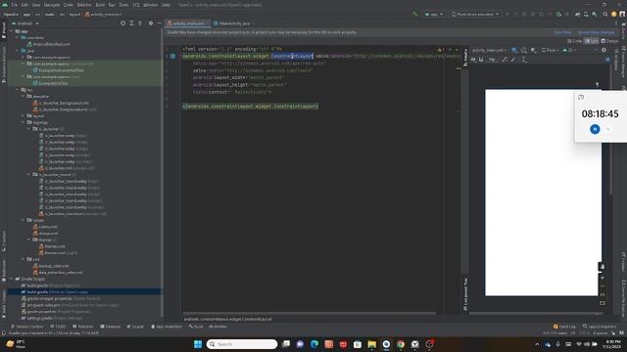
Task: Switch editor to Split view mode
Action: tap(592, 41)
